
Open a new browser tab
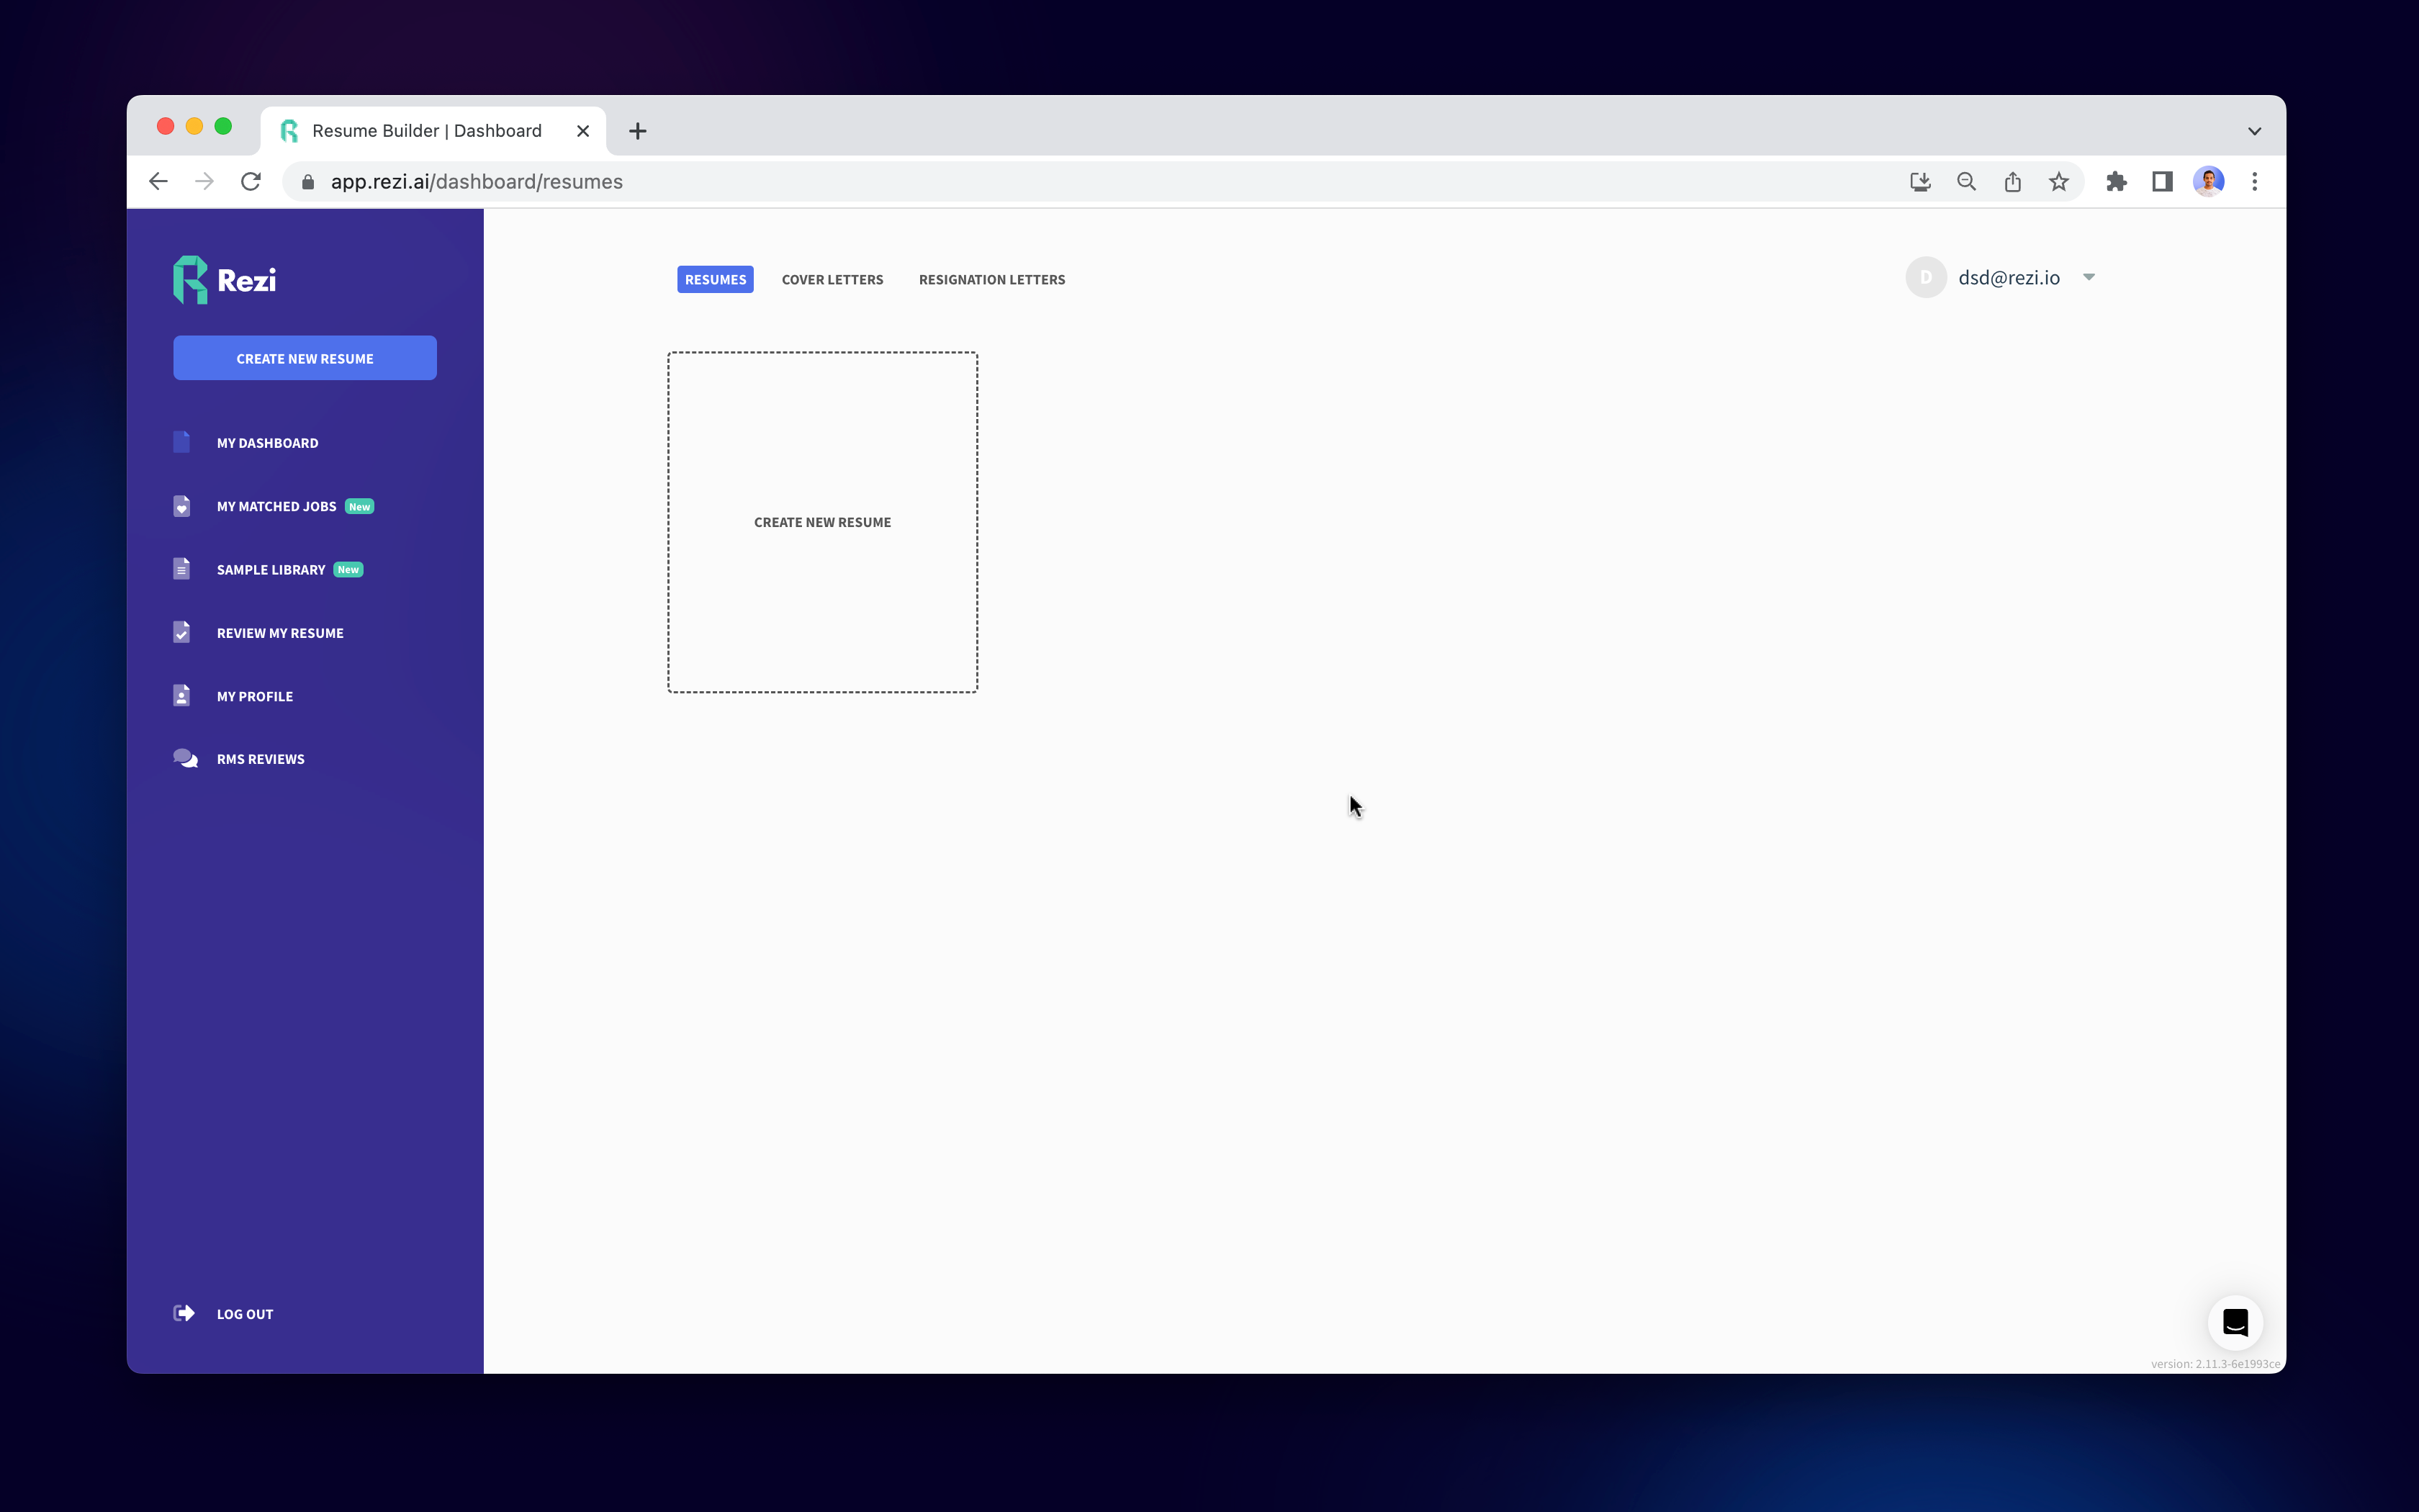tap(638, 131)
